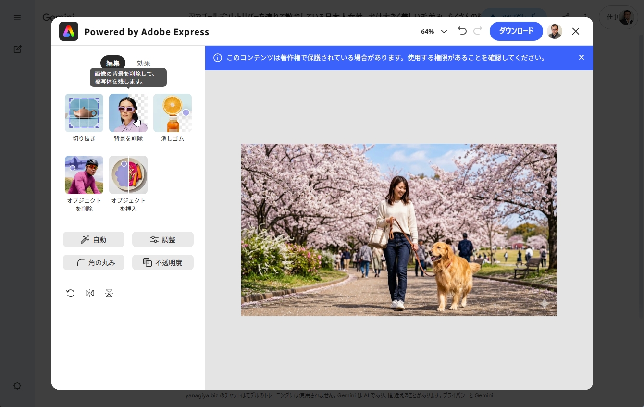Viewport: 644px width, 407px height.
Task: Flip image horizontally with mirror icon
Action: (x=90, y=293)
